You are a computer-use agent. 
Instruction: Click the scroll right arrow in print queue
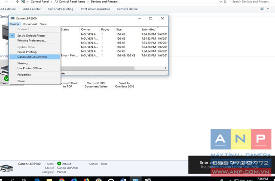165,68
